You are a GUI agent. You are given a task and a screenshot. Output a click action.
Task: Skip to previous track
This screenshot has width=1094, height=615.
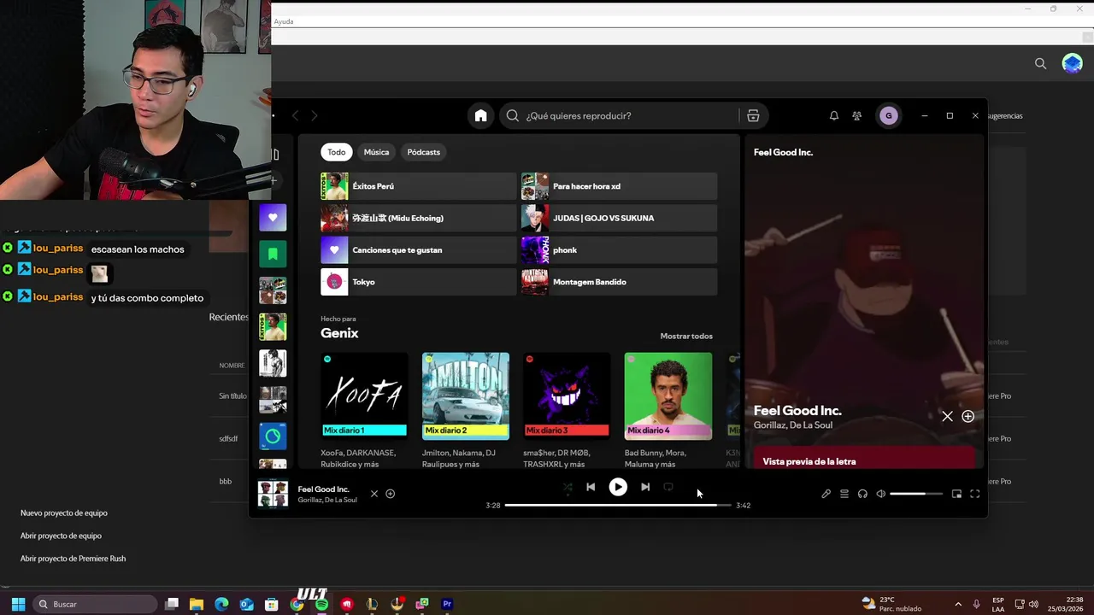coord(591,487)
